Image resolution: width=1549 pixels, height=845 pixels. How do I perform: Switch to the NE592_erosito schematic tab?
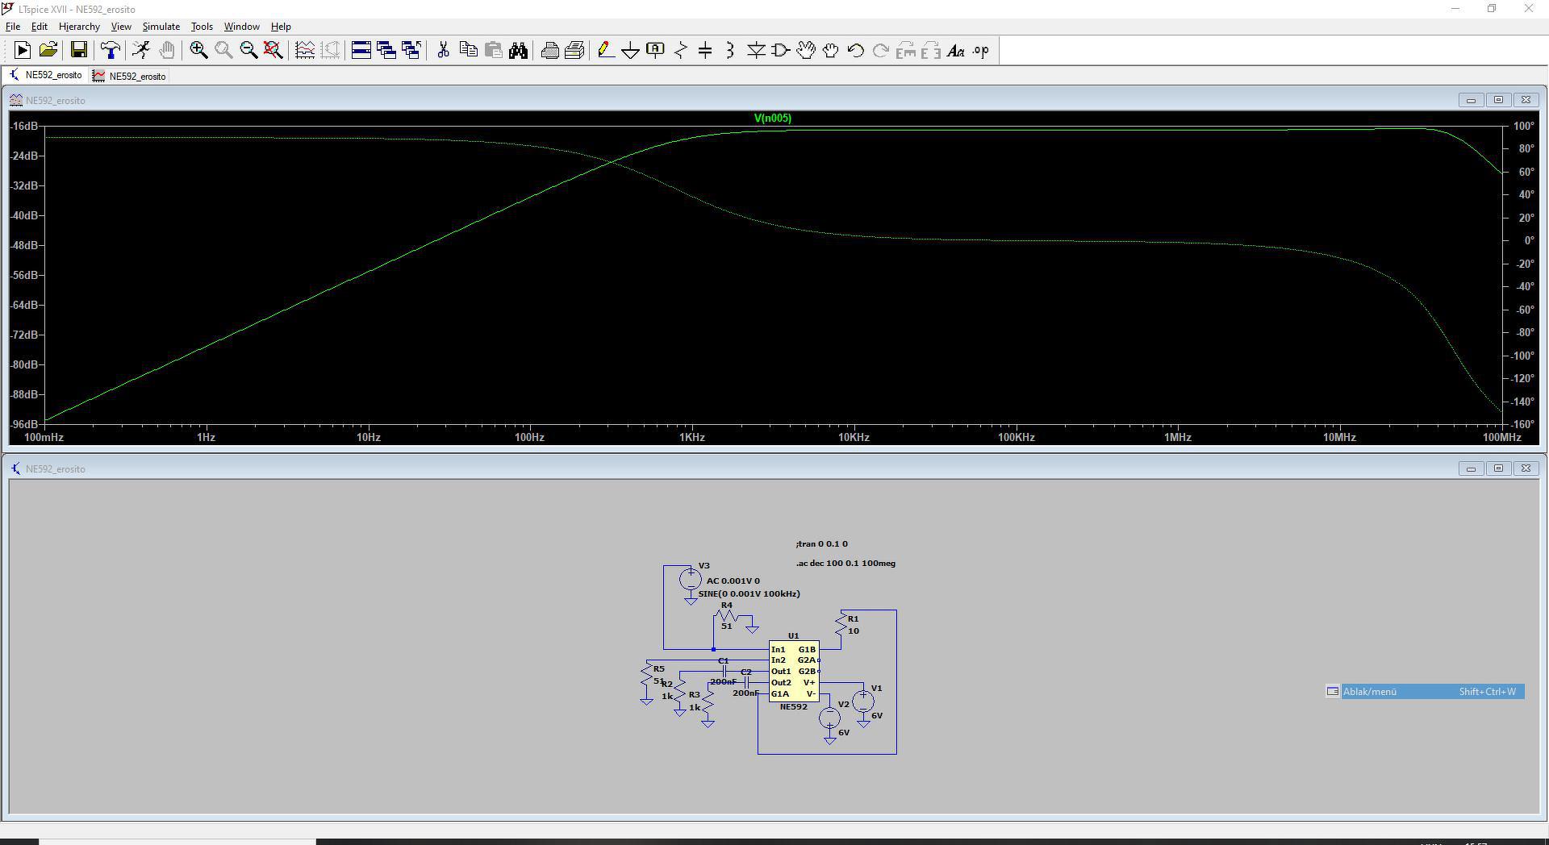[46, 75]
